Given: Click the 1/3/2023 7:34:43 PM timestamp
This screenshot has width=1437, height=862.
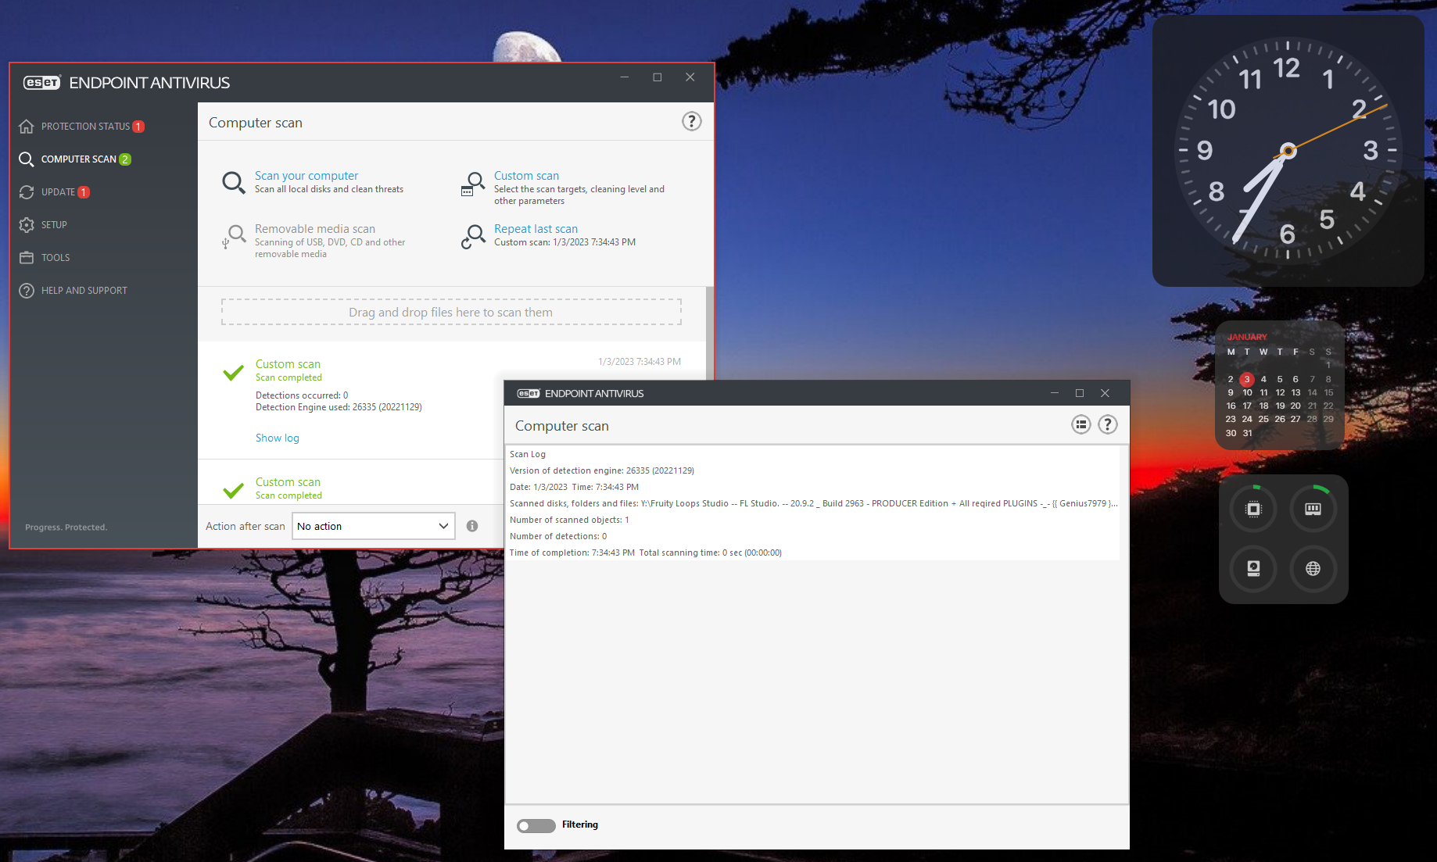Looking at the screenshot, I should click(640, 362).
